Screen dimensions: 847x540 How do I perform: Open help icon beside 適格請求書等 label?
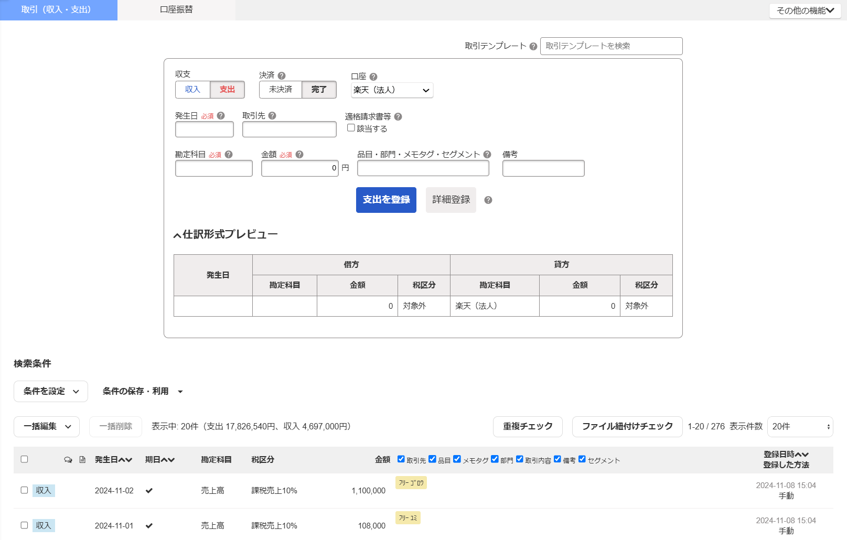click(x=398, y=117)
